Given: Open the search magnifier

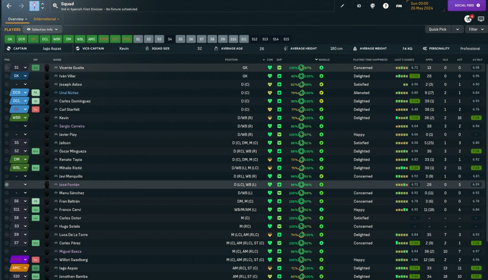Looking at the screenshot, I should (x=55, y=6).
